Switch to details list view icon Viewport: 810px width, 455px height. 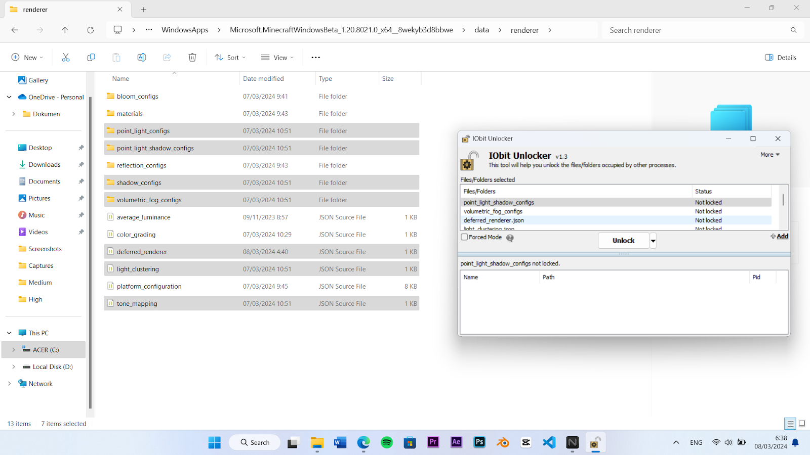[x=790, y=424]
